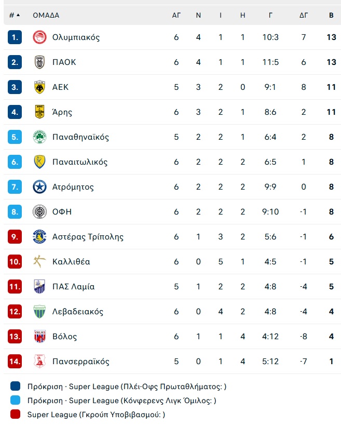This screenshot has height=426, width=341.
Task: Sort standings by ΟΜΑΔΑ column header
Action: coord(46,15)
